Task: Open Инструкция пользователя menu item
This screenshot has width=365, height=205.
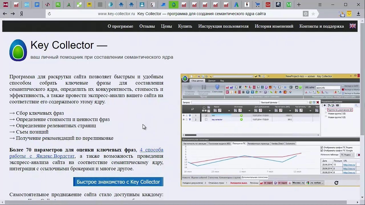Action: coord(224,26)
